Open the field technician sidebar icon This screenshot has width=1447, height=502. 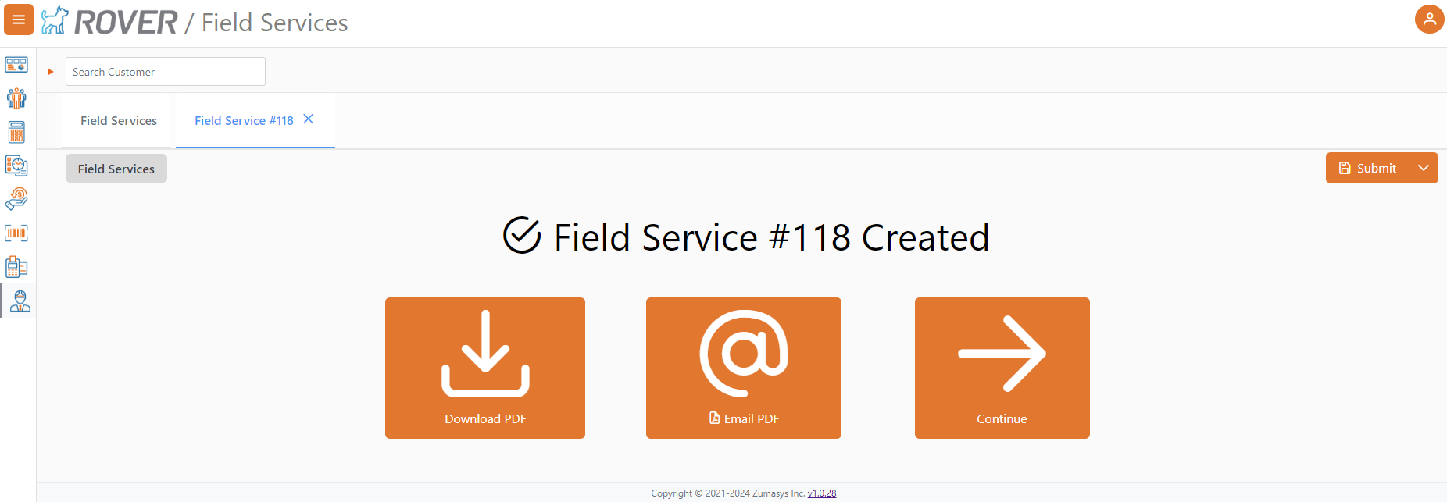(x=20, y=301)
